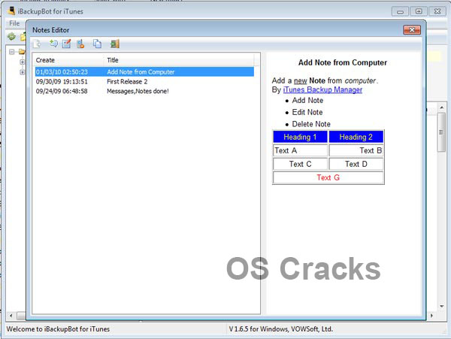The width and height of the screenshot is (451, 339).
Task: Click the add new note icon
Action: pyautogui.click(x=53, y=44)
